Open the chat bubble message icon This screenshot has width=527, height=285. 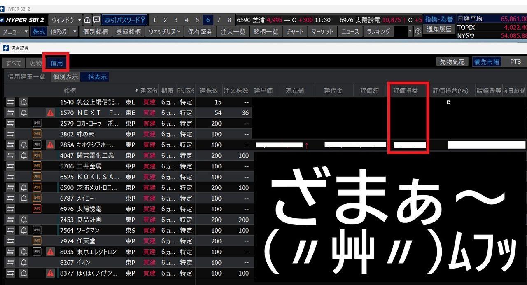96,20
